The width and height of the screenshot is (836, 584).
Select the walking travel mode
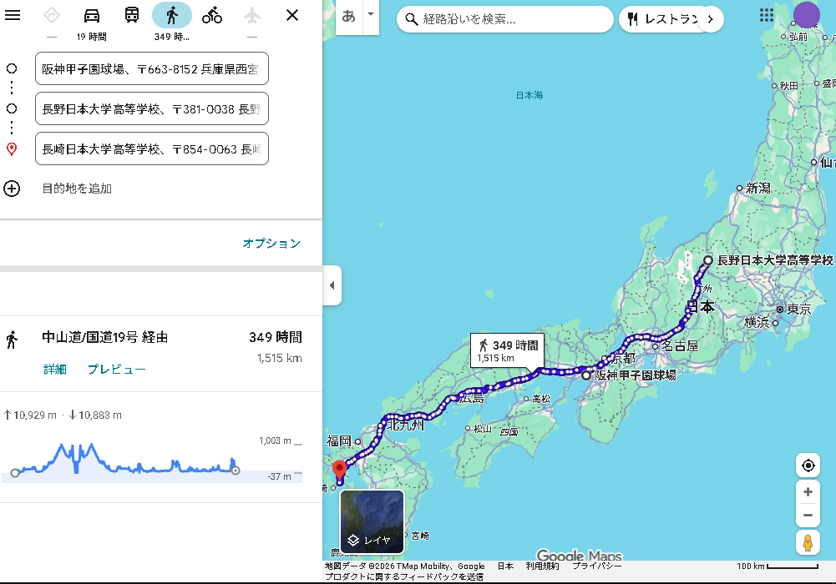click(172, 15)
